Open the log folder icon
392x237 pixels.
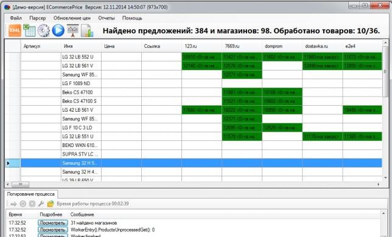[x=51, y=204]
